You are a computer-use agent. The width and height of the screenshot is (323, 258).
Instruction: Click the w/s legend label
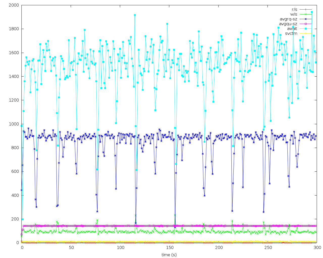[x=294, y=14]
